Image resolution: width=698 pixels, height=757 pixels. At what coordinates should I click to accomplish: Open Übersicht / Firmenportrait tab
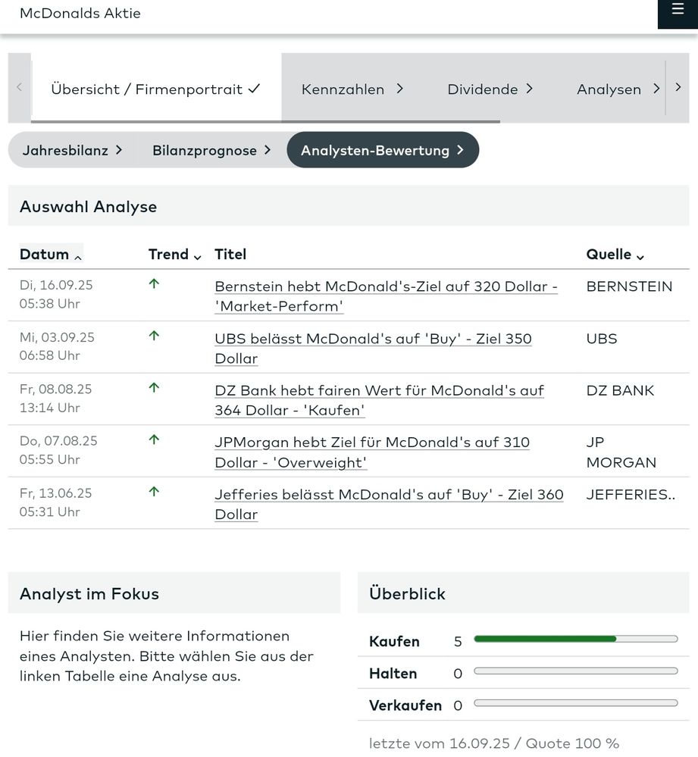pos(156,89)
